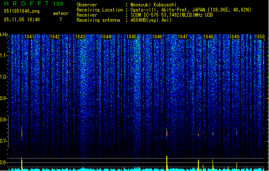Click the kHz axis unit label
This screenshot has width=269, height=171.
(4, 35)
